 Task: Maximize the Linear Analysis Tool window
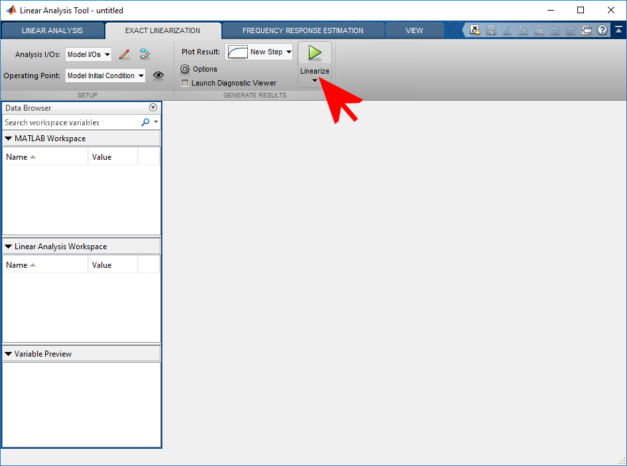pyautogui.click(x=581, y=11)
